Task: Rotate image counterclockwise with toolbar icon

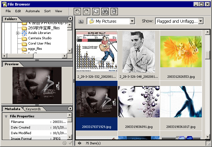Action: (77, 12)
